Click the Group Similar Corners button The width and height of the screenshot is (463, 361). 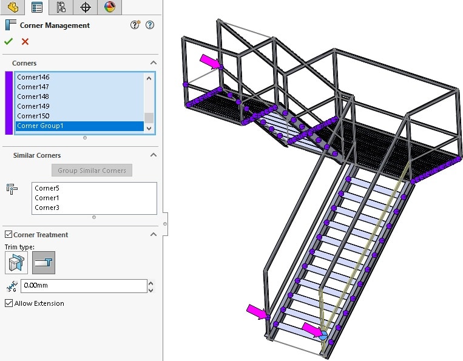92,170
